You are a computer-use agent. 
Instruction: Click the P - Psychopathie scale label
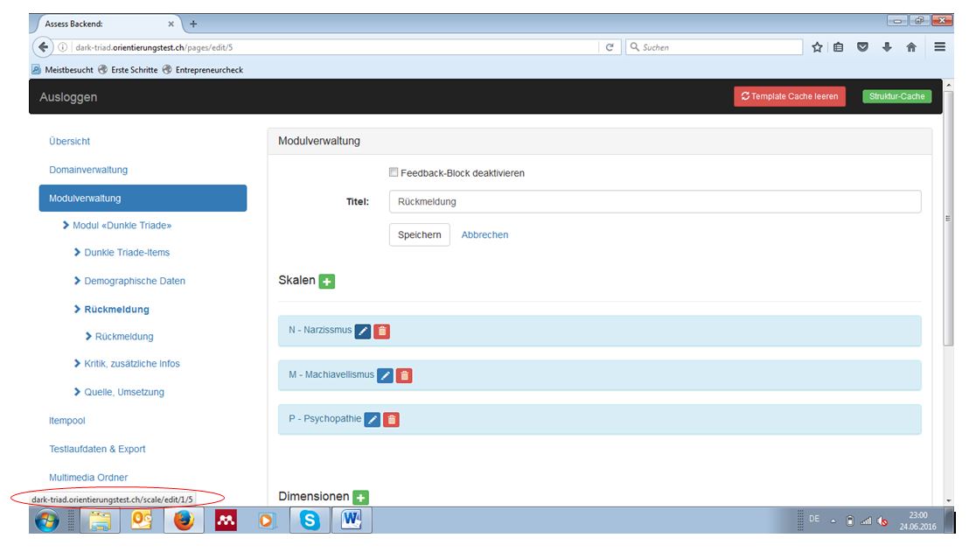325,418
